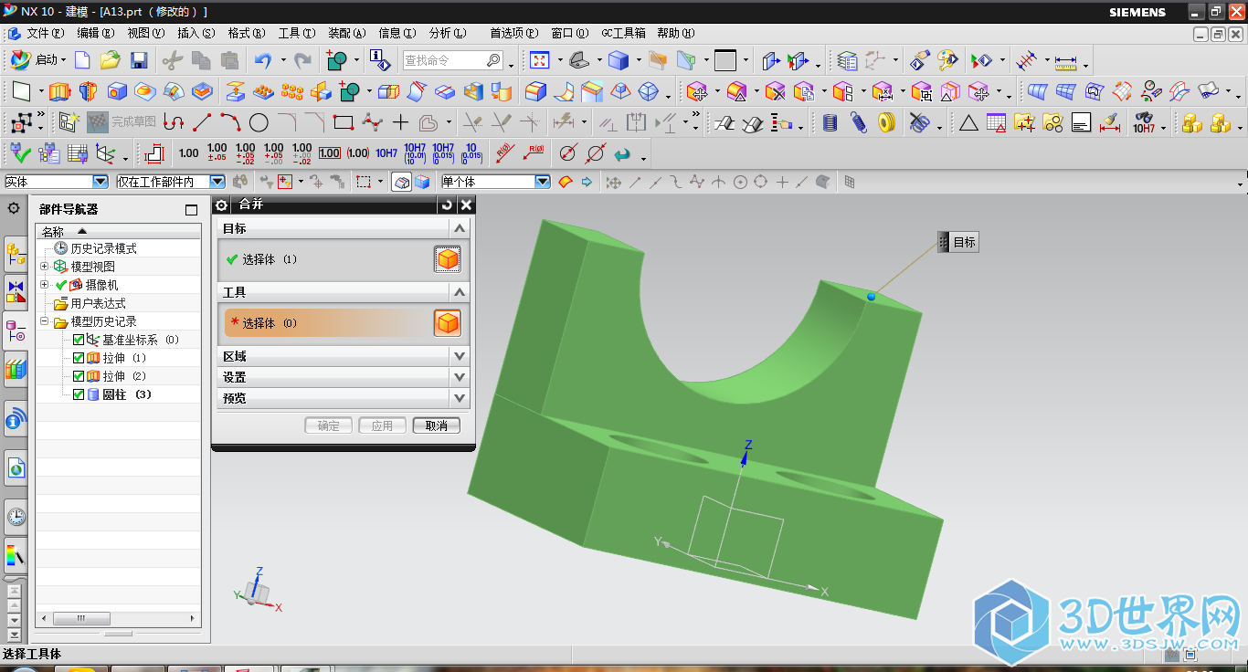Click the Fit view icon
The width and height of the screenshot is (1248, 672).
tap(540, 60)
